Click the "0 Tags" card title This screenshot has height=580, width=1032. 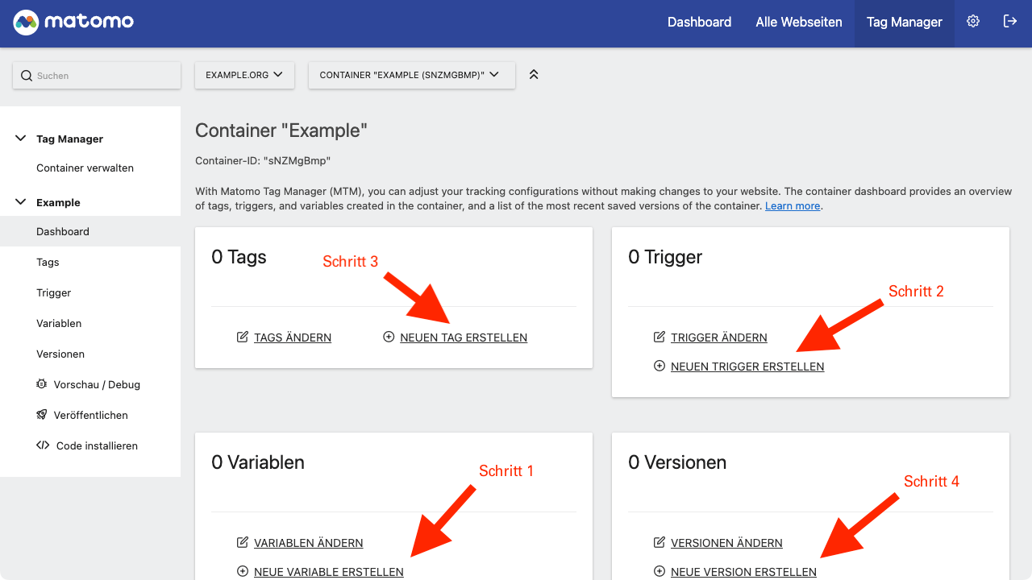click(x=239, y=257)
